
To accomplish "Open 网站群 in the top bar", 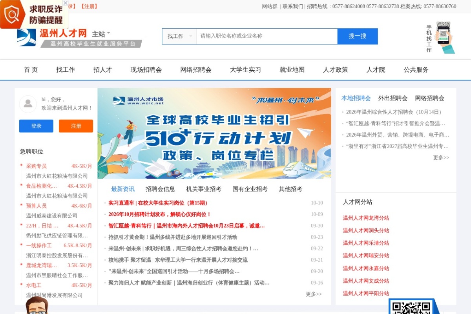I will pos(270,6).
